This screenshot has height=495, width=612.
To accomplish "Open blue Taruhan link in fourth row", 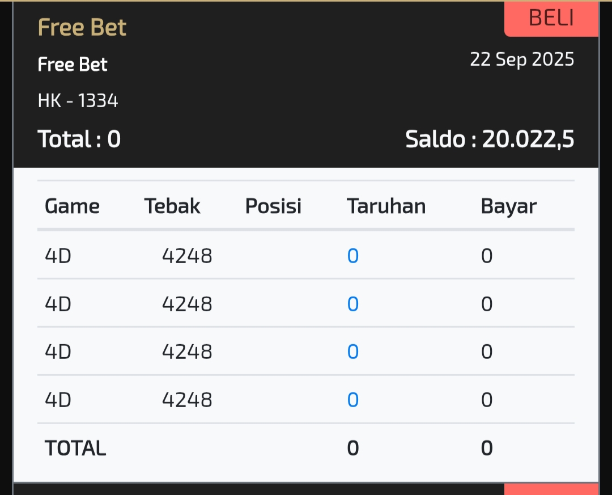I will tap(353, 400).
